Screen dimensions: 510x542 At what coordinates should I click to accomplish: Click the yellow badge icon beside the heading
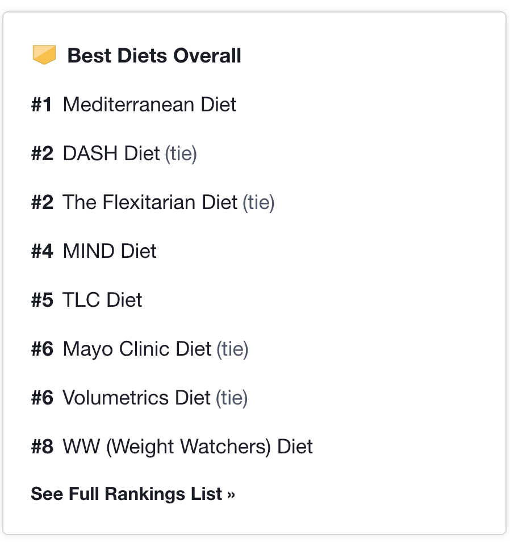pos(44,55)
